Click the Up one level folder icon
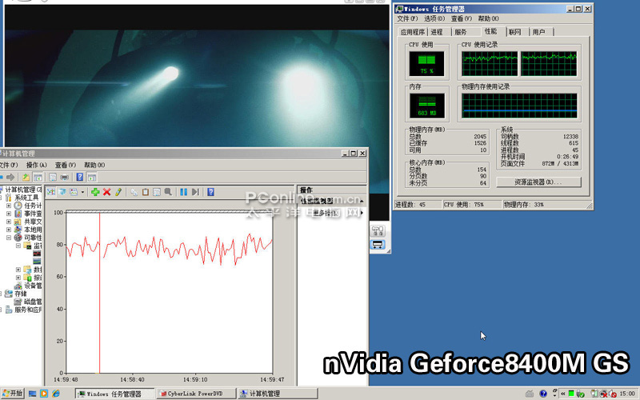640x400 pixels. (x=26, y=177)
